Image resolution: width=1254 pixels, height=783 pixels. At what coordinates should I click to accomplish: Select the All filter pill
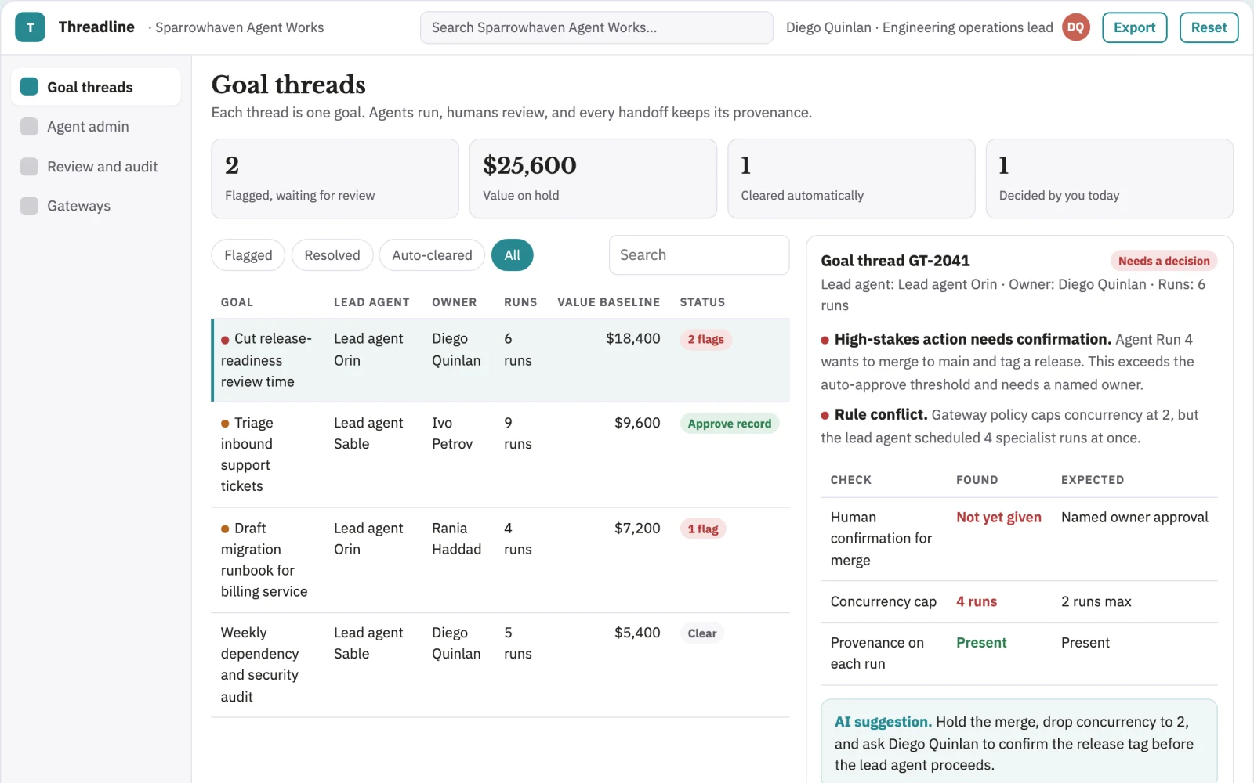[x=513, y=255]
